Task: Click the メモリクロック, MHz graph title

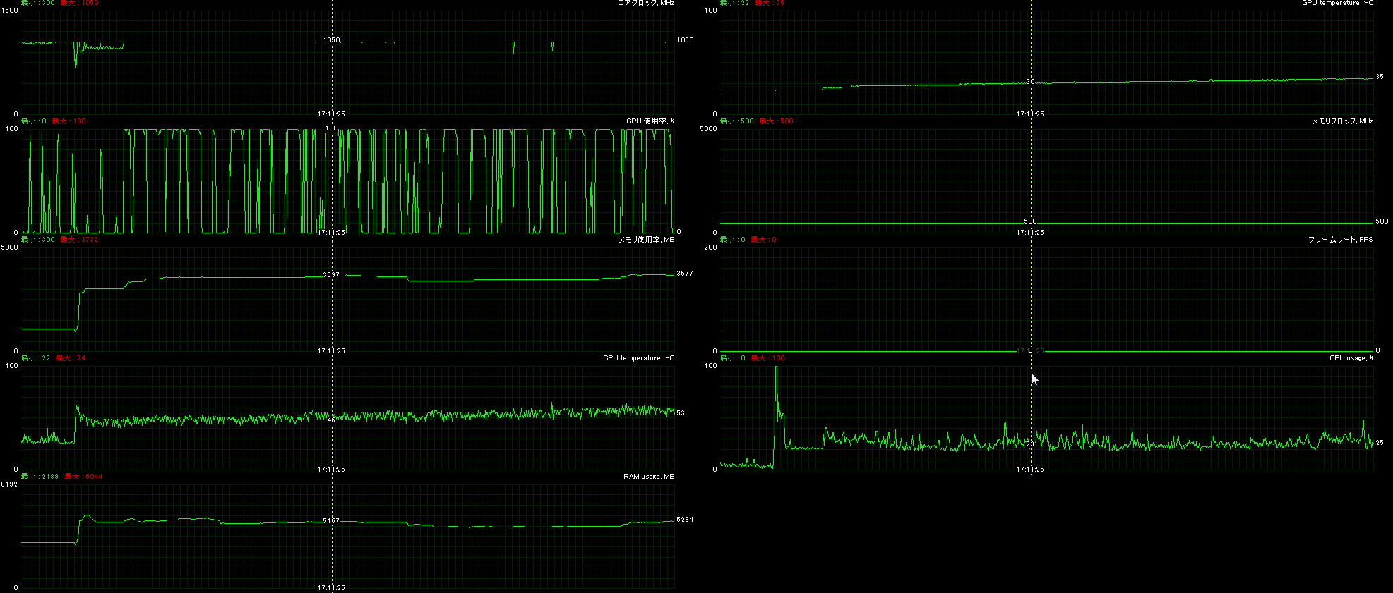Action: [1342, 121]
